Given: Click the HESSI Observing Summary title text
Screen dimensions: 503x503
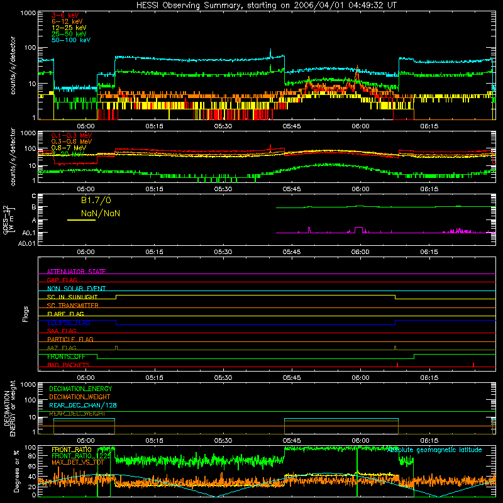Looking at the screenshot, I should (266, 5).
